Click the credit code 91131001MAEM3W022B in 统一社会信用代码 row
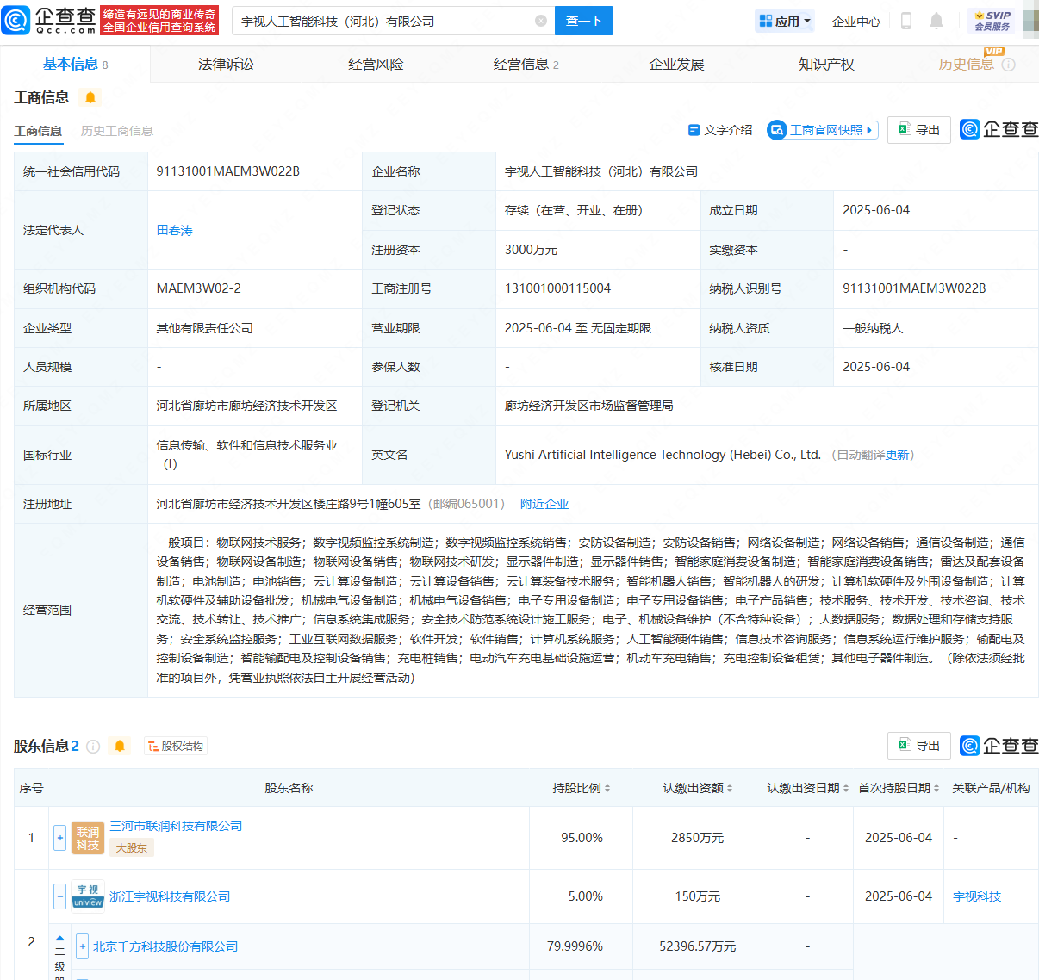This screenshot has height=980, width=1039. coord(227,171)
